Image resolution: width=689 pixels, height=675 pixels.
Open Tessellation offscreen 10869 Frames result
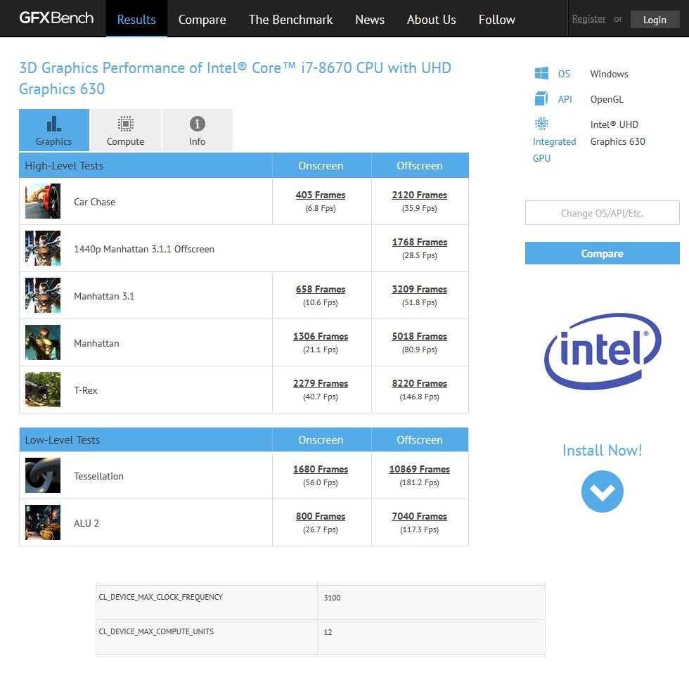(x=420, y=469)
